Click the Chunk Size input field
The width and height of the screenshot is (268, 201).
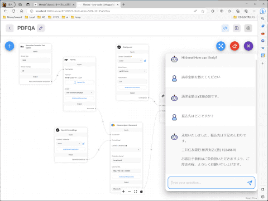[x=35, y=60]
